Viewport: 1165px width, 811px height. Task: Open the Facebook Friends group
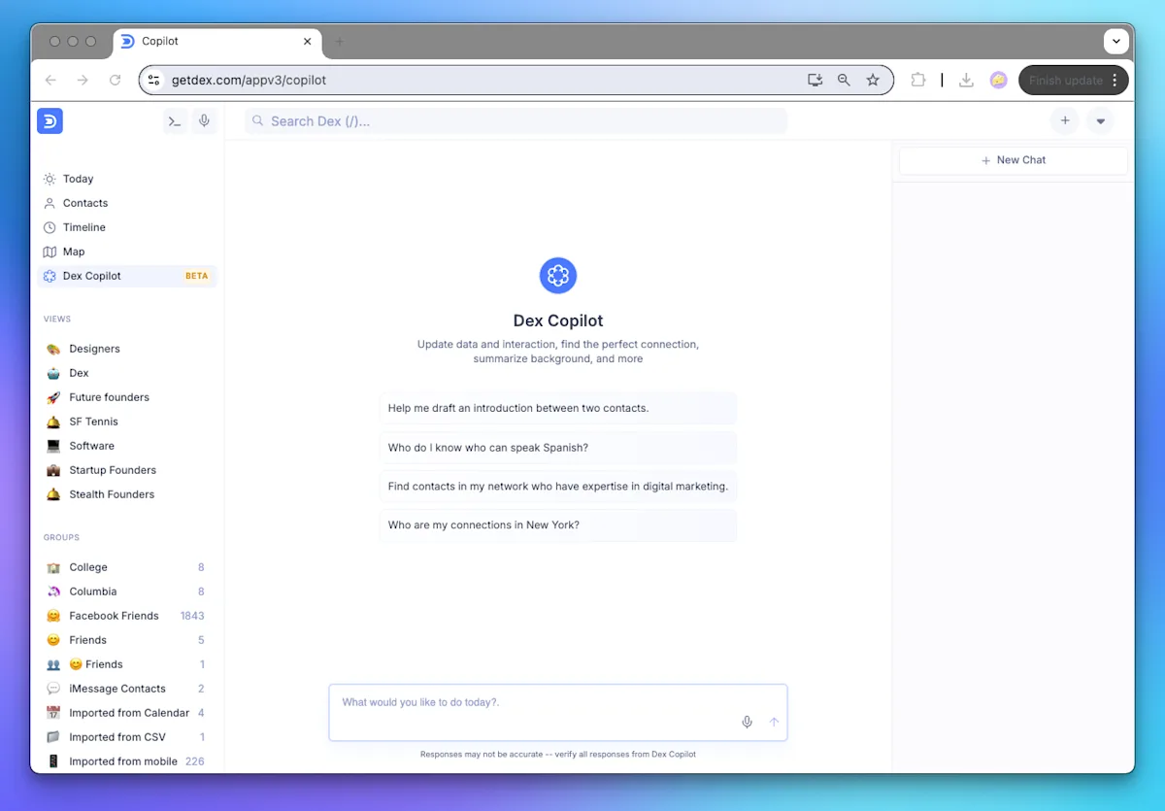[x=127, y=616]
